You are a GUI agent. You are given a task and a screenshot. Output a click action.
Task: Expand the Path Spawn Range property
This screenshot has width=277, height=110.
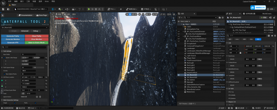pyautogui.click(x=2, y=67)
